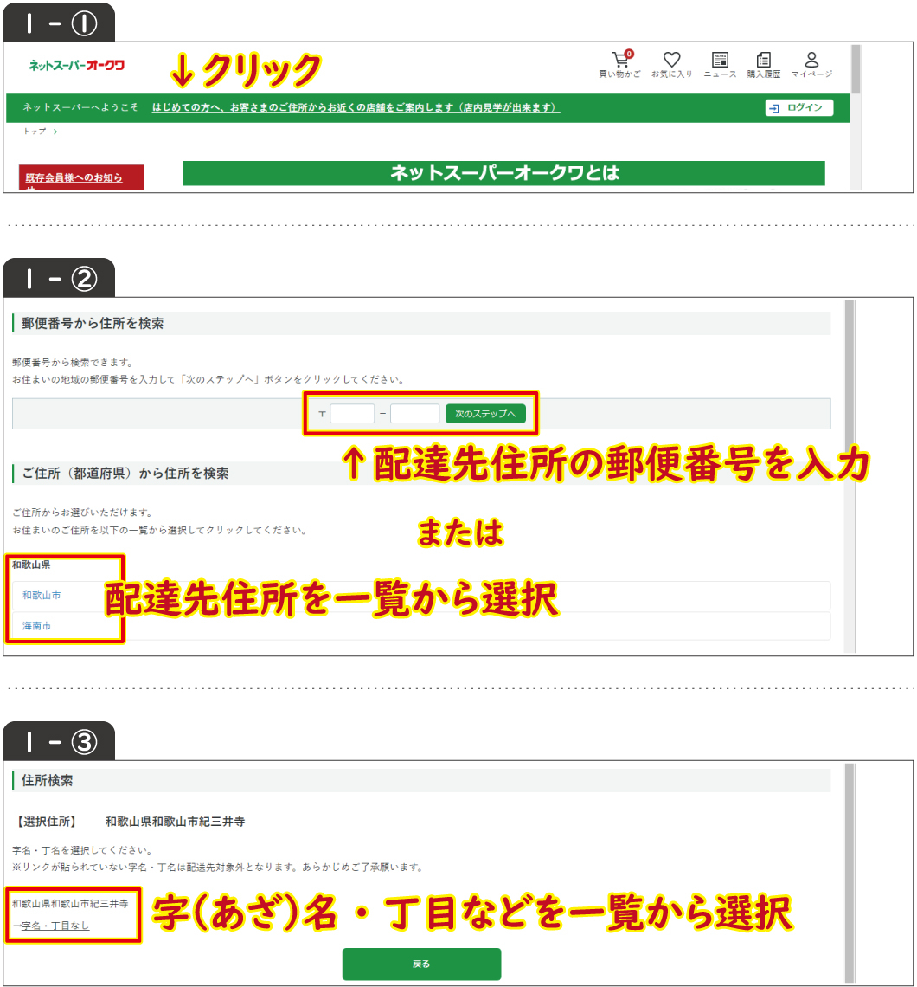The height and width of the screenshot is (987, 917).
Task: Click the ネットスーパーオークワとは banner
Action: click(503, 173)
